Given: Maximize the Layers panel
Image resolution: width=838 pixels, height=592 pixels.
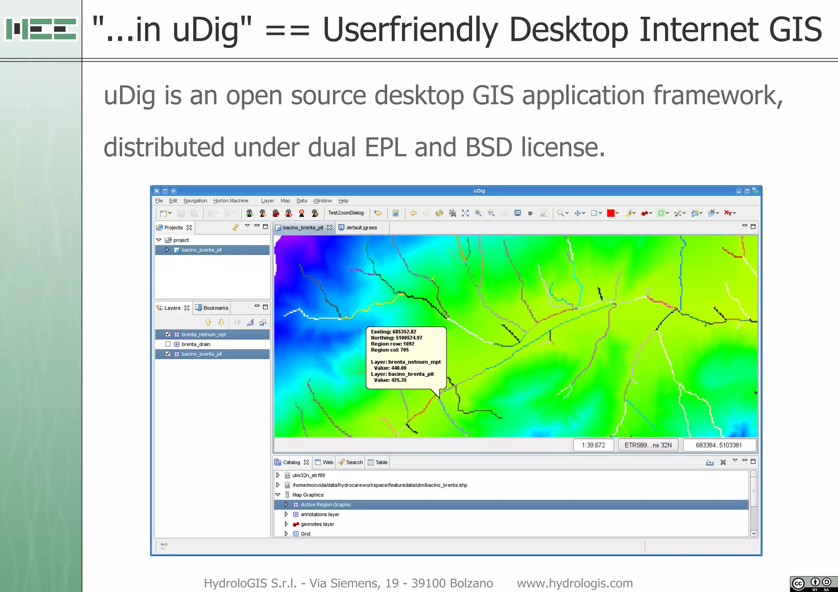Looking at the screenshot, I should coord(265,307).
